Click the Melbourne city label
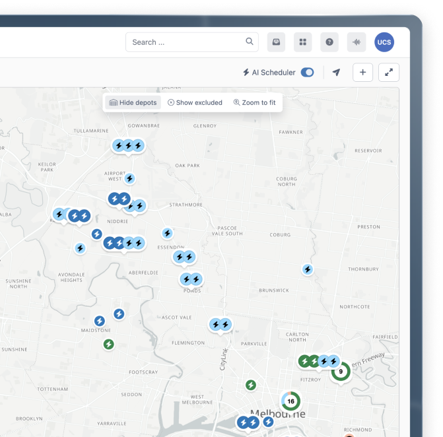Screen dimensions: 443x437 click(278, 414)
